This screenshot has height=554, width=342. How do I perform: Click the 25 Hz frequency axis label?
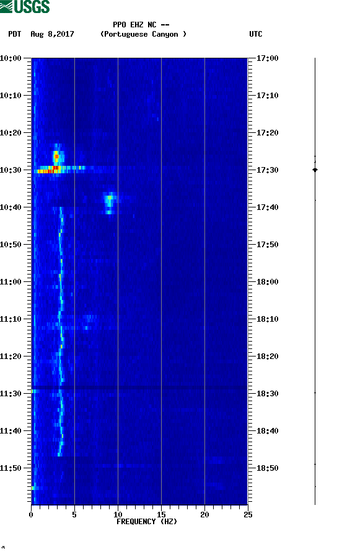pos(248,514)
